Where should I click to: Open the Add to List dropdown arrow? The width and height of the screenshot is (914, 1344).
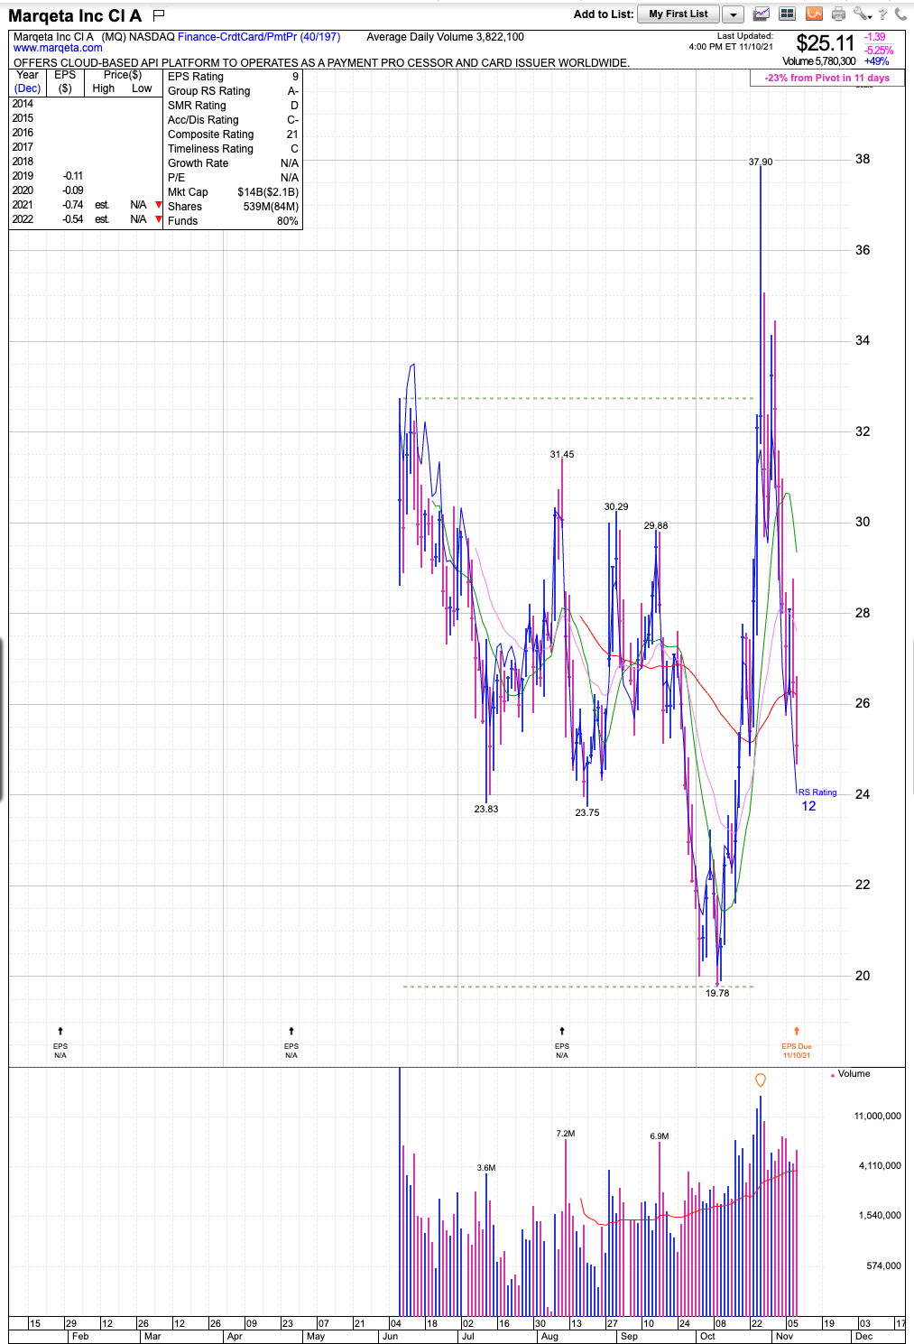(733, 14)
